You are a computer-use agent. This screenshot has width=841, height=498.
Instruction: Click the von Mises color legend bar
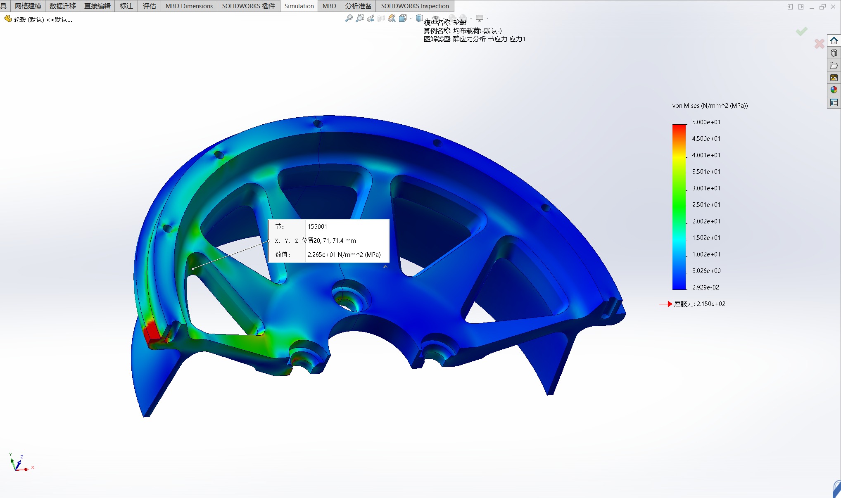(679, 206)
